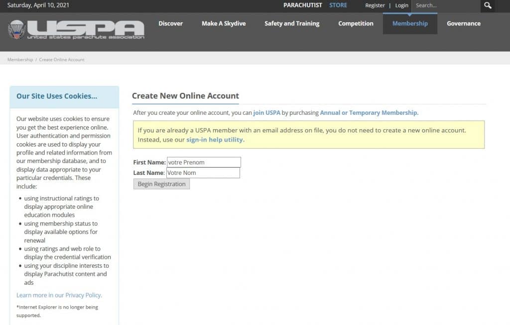Click the Create New Online Account heading
This screenshot has height=325, width=510.
[185, 96]
